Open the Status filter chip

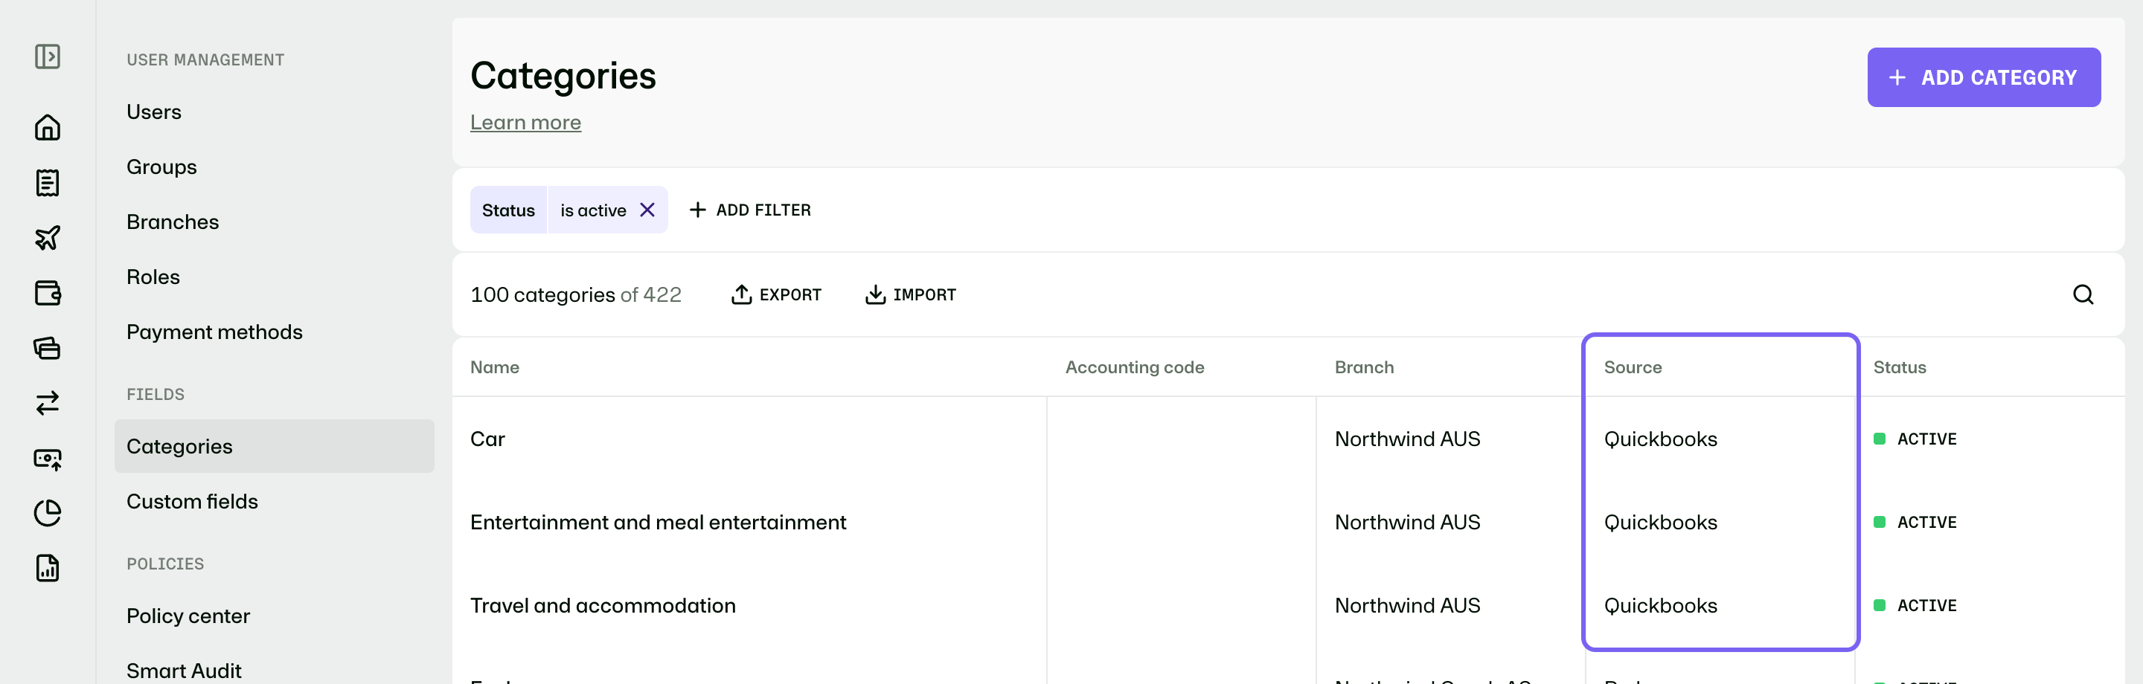[508, 210]
